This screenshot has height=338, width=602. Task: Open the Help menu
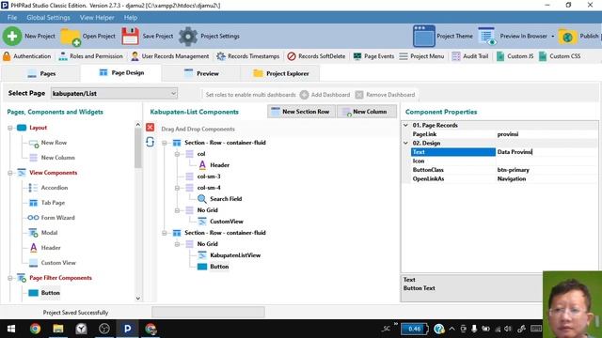click(x=131, y=18)
